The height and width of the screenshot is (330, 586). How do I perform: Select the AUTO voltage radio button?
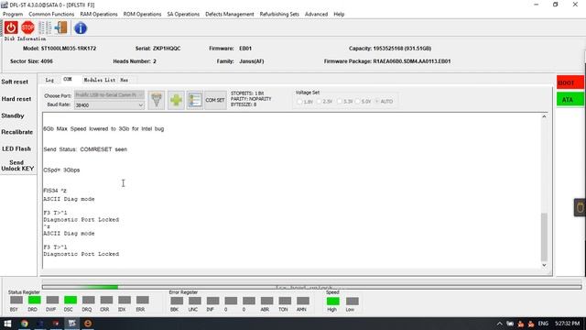(x=377, y=102)
